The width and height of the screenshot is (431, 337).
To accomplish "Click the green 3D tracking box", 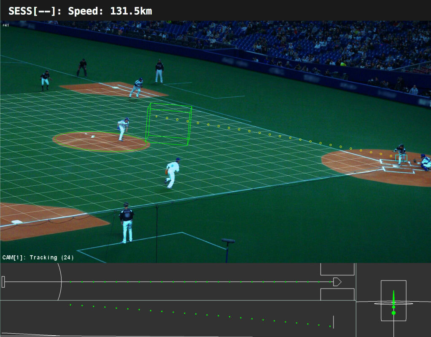I will pos(169,125).
